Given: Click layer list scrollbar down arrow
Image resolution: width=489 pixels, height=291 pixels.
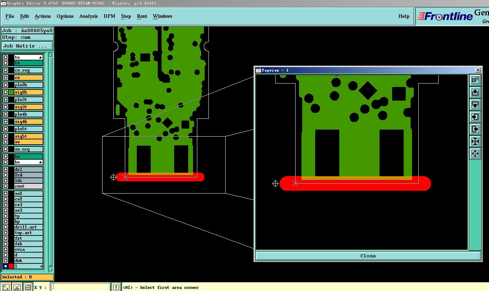Looking at the screenshot, I should 51,270.
